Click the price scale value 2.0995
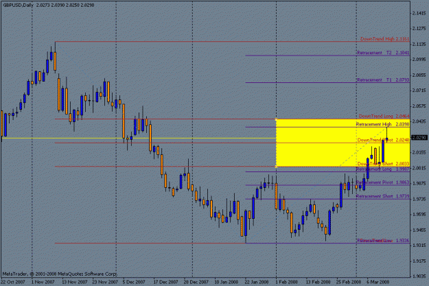 (x=419, y=60)
